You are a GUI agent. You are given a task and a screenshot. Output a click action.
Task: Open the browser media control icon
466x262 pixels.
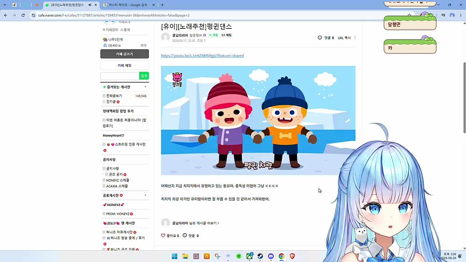click(x=443, y=15)
